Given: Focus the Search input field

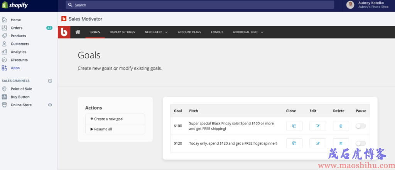Looking at the screenshot, I should [200, 5].
